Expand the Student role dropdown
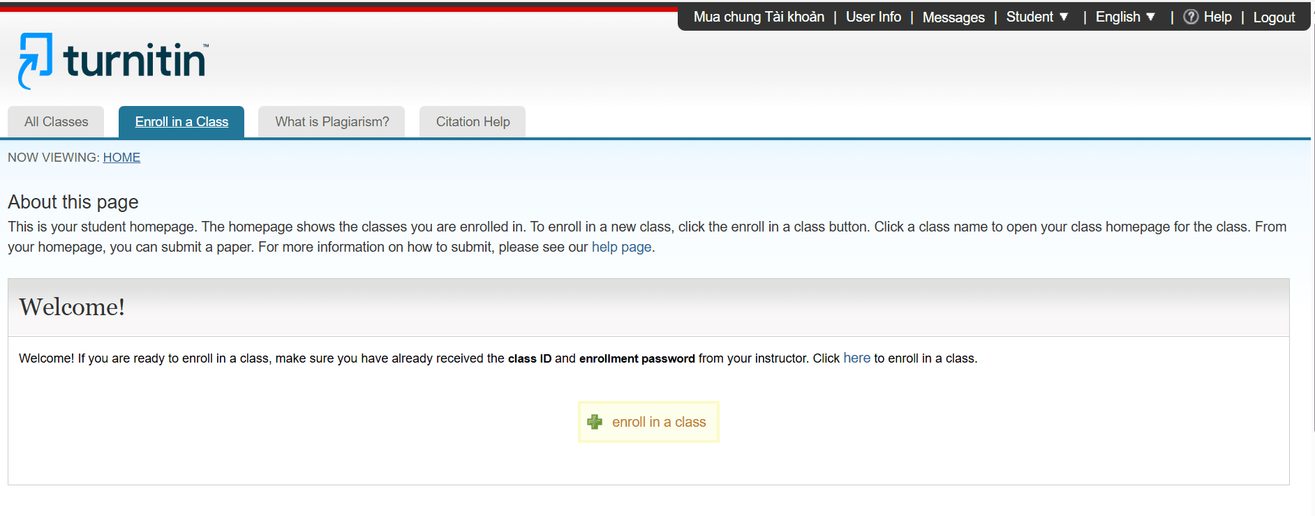Image resolution: width=1315 pixels, height=516 pixels. pos(1037,17)
